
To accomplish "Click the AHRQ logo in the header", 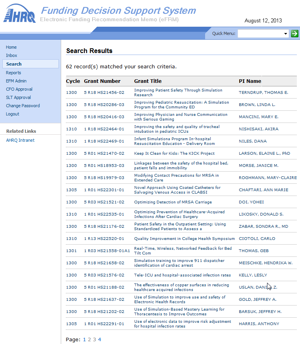I will click(x=20, y=13).
